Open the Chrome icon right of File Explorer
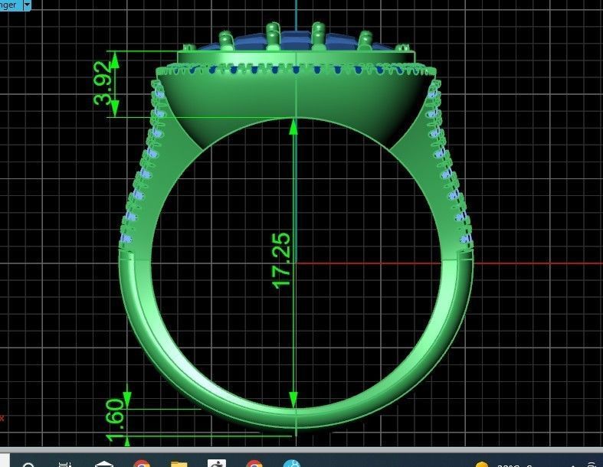Screen dimensions: 603x467 click(x=254, y=463)
